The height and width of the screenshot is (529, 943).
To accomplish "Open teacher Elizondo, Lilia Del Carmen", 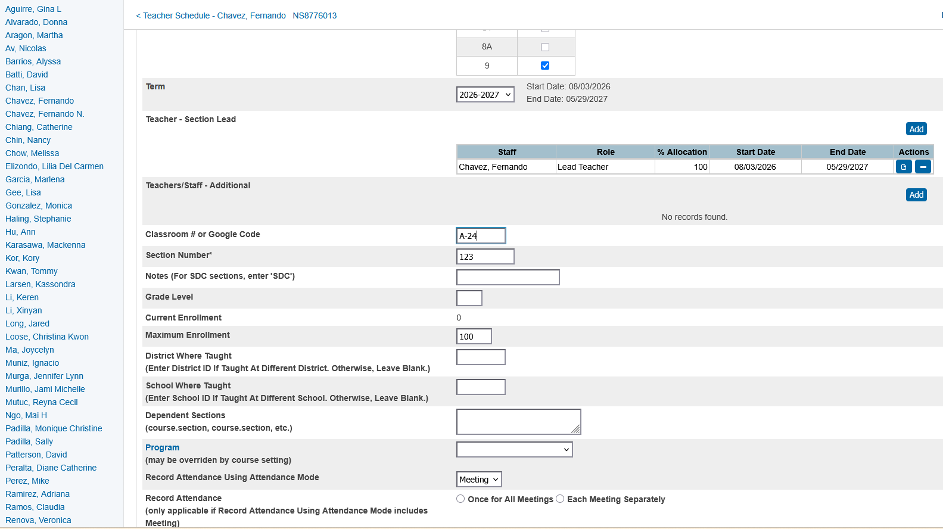I will point(54,166).
